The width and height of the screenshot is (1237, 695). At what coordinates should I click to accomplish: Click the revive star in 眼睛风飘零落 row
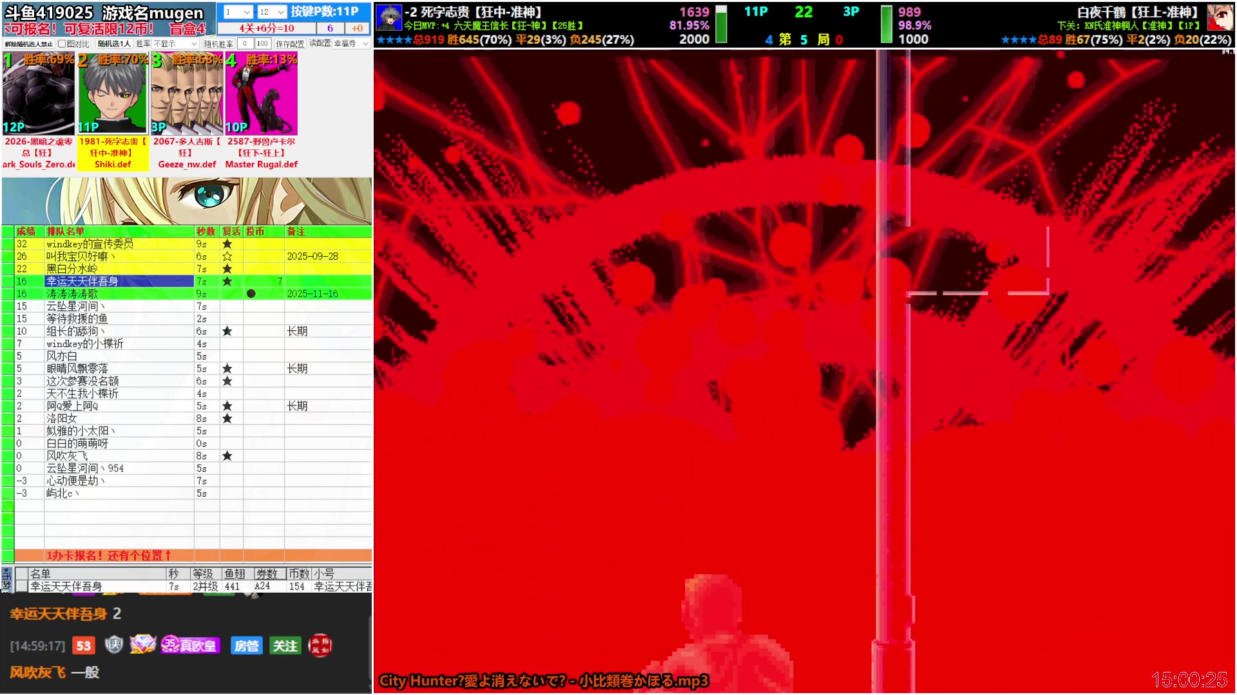click(227, 369)
